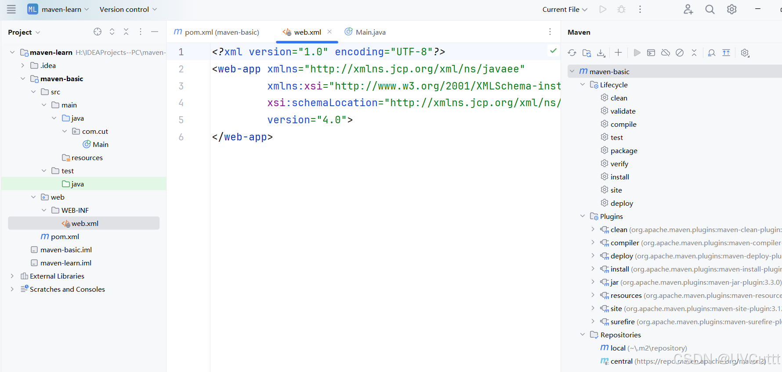This screenshot has height=372, width=782.
Task: Click Execute Maven Goal icon
Action: [651, 53]
